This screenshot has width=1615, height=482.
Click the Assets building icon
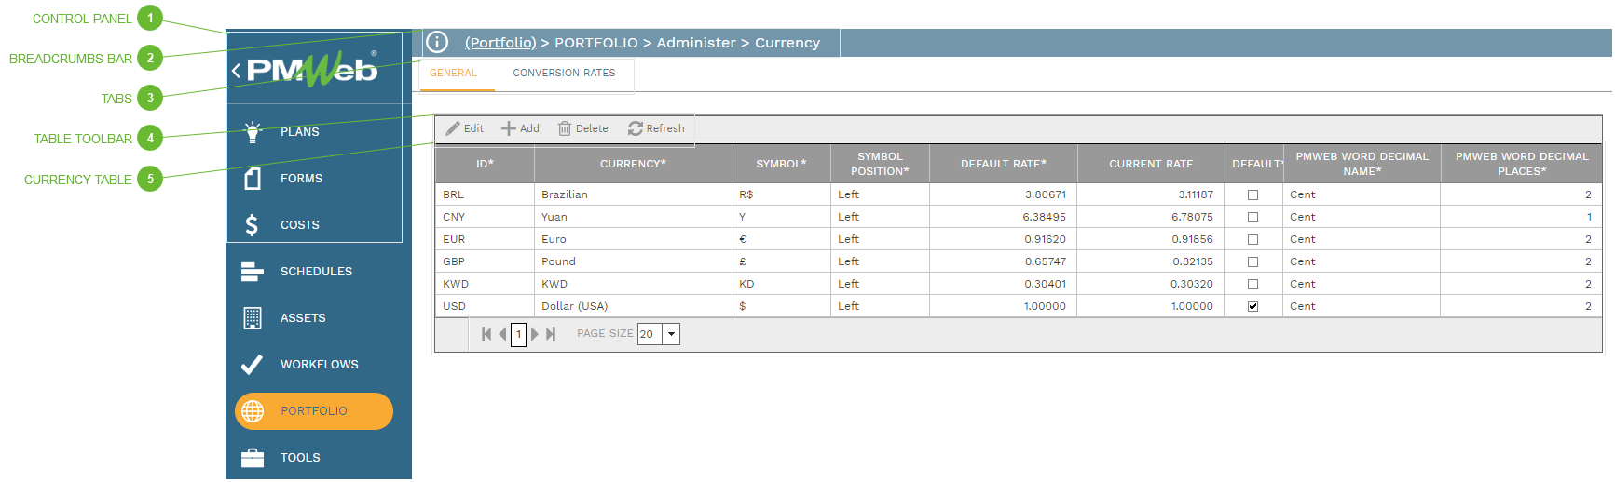(x=252, y=318)
